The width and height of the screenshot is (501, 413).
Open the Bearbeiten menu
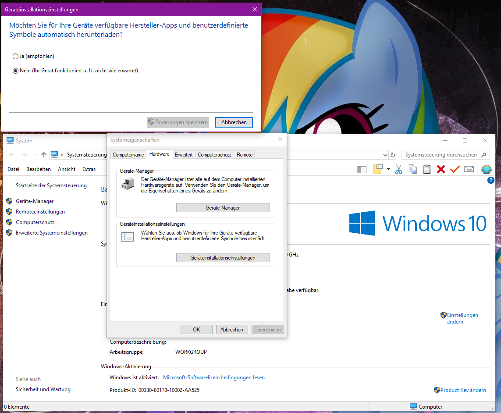[x=38, y=169]
